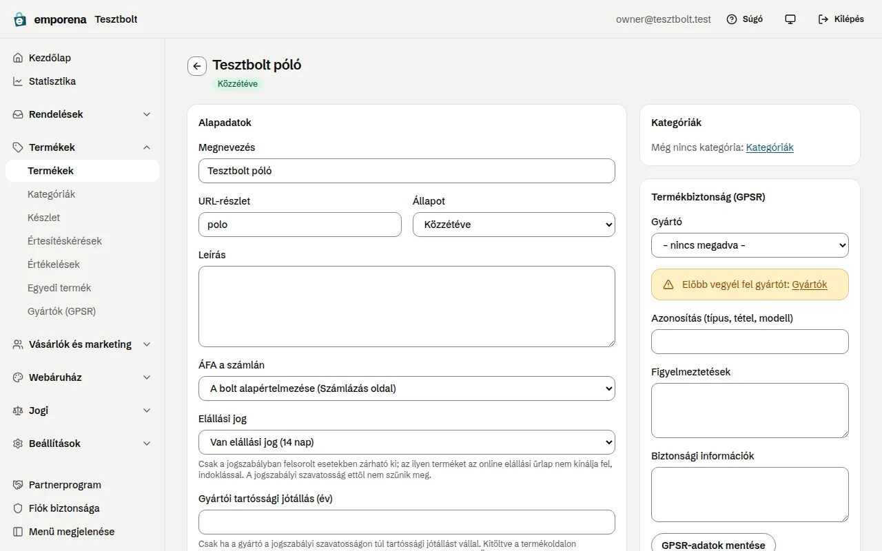This screenshot has height=551, width=882.
Task: Click the Megnevezés name input field
Action: (407, 171)
